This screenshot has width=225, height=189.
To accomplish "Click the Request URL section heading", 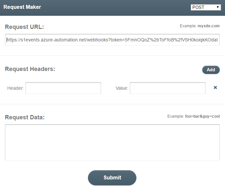I will [24, 27].
